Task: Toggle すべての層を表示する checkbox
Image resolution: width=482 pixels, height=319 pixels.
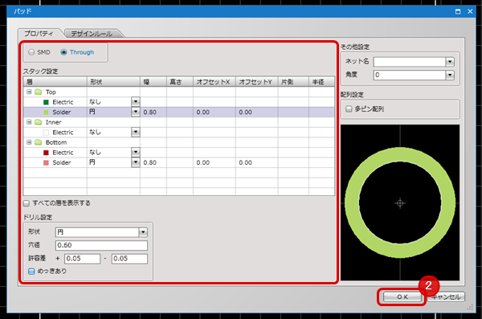Action: [x=27, y=203]
